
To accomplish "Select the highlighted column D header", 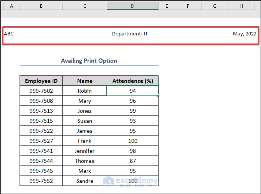I will click(132, 6).
